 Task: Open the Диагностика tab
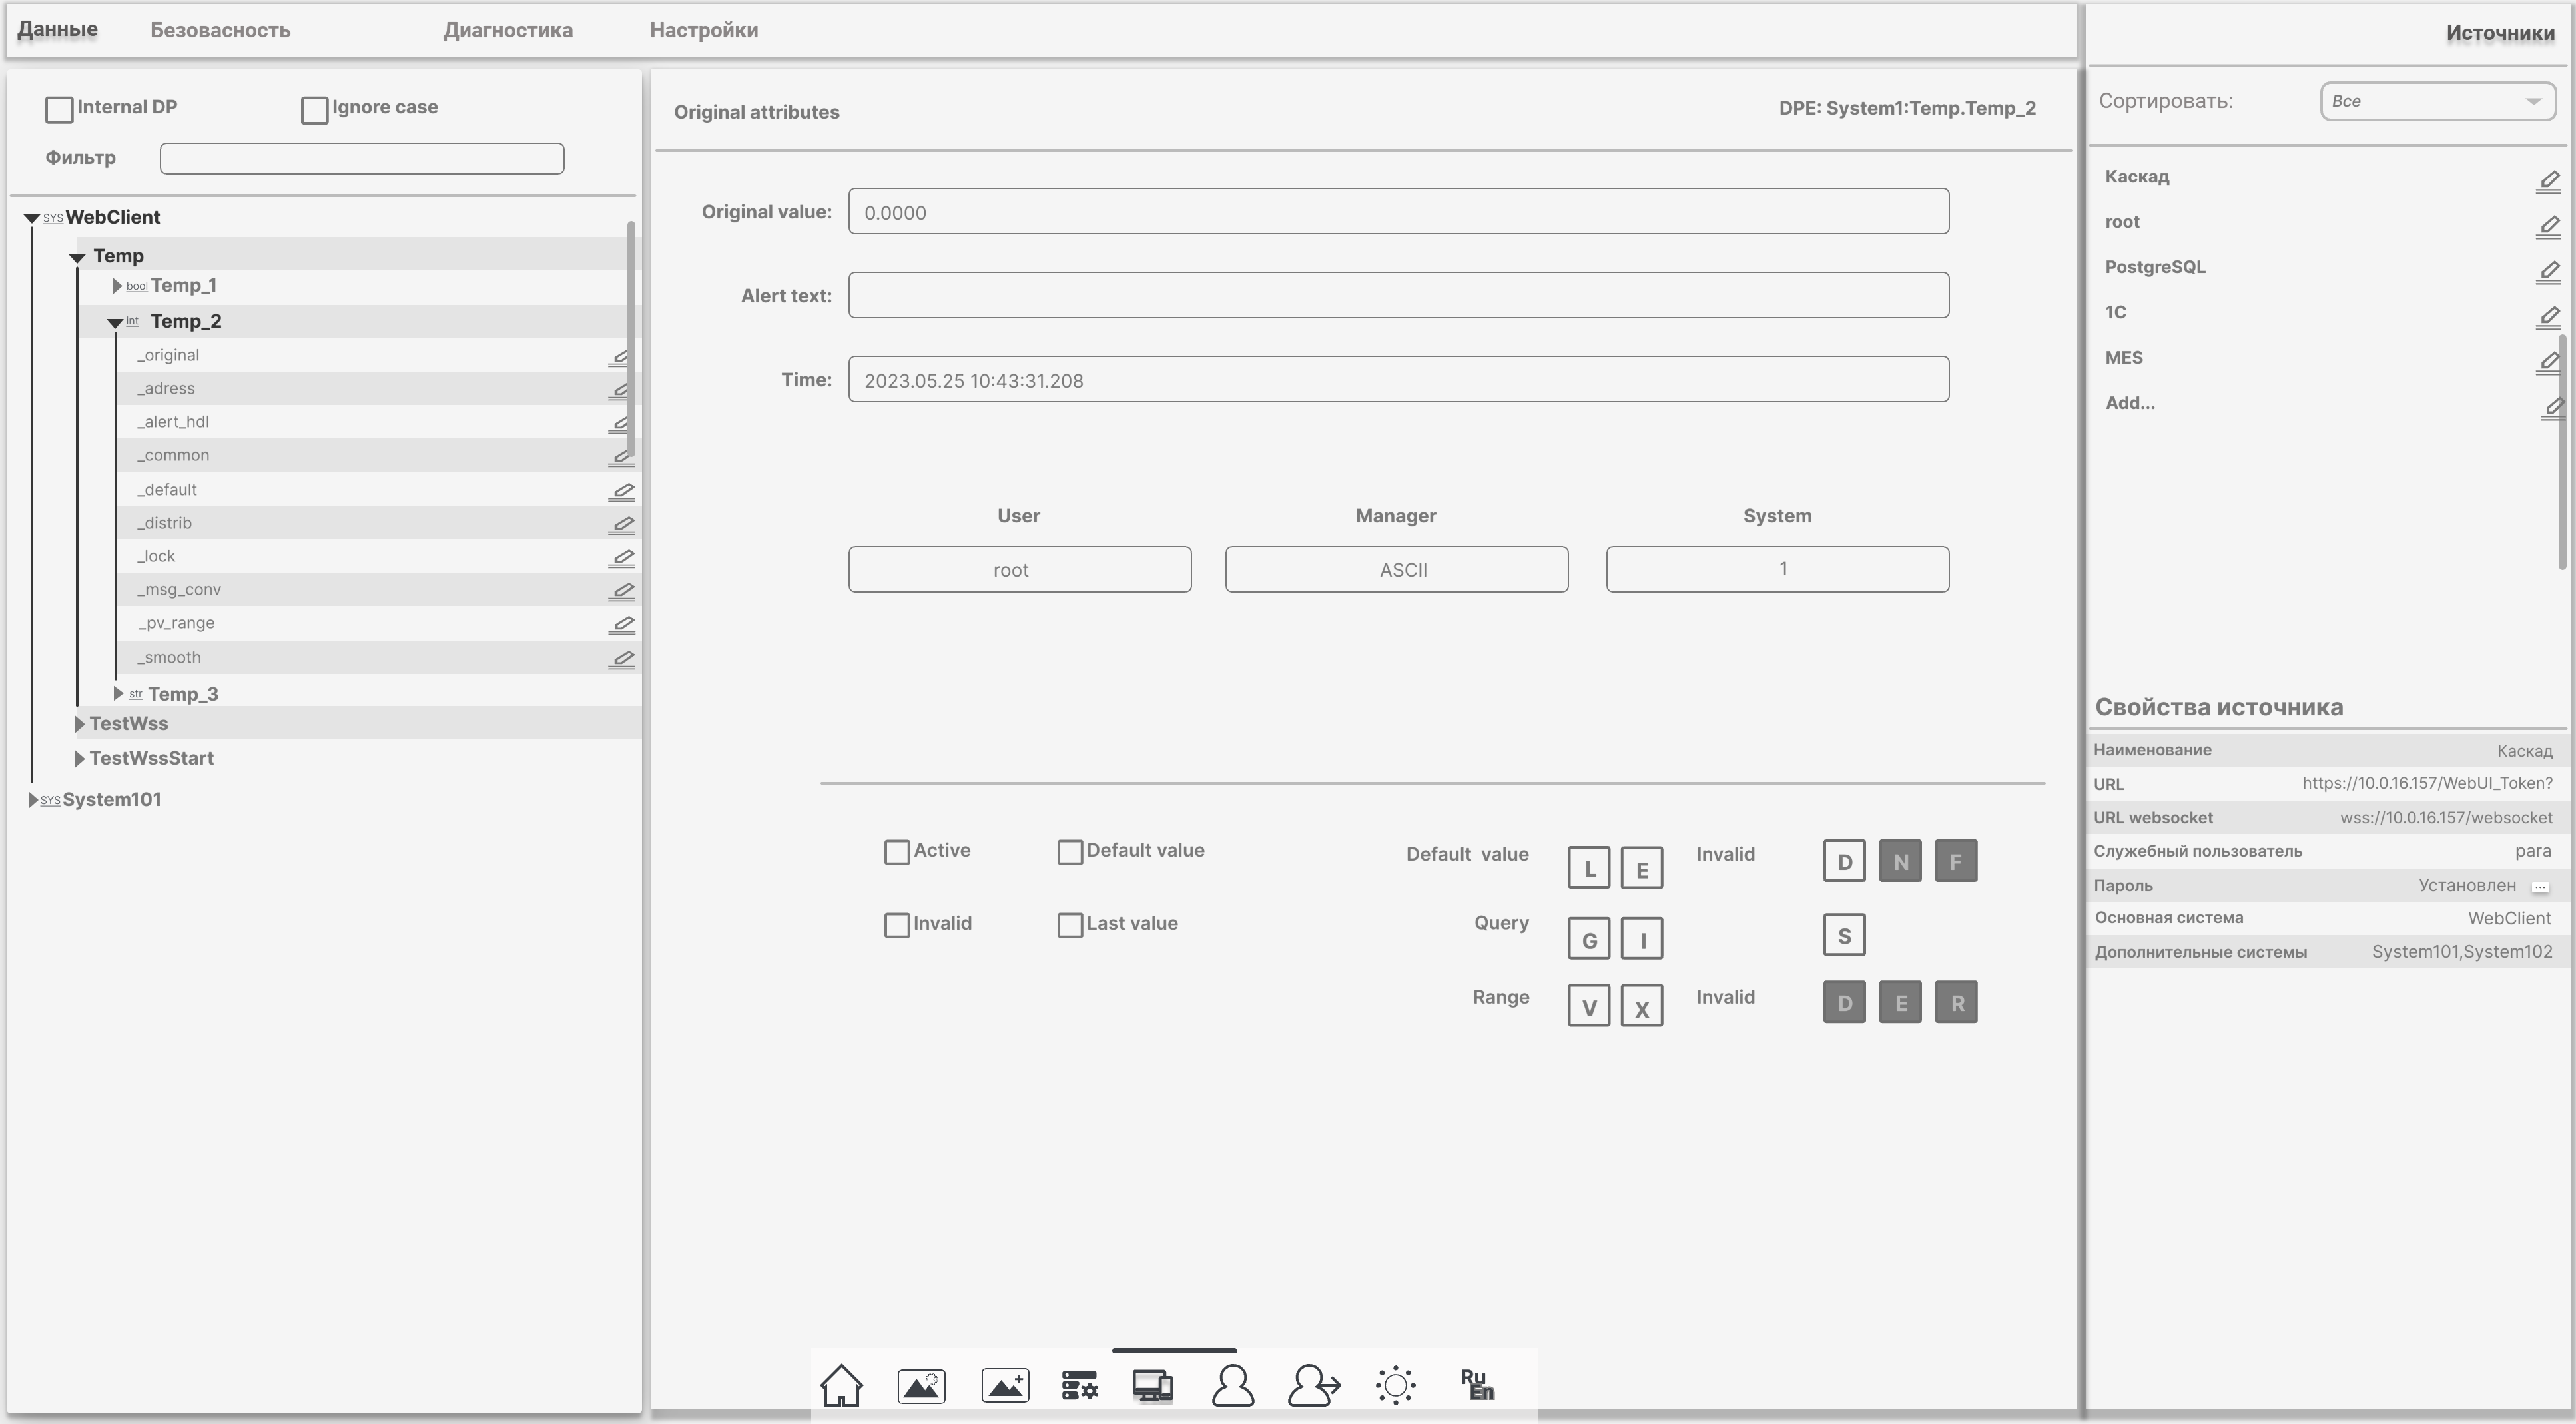click(508, 30)
